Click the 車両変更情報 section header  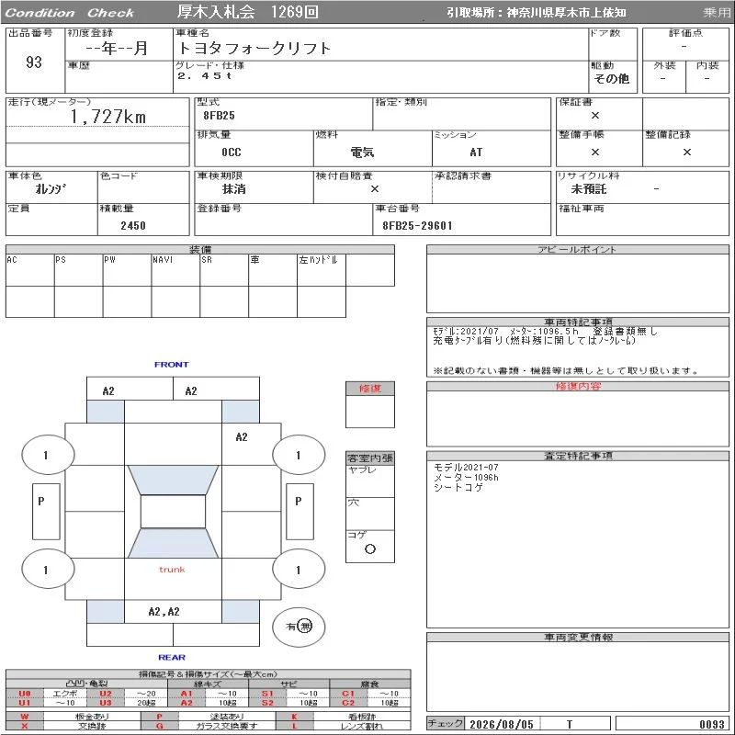(578, 637)
